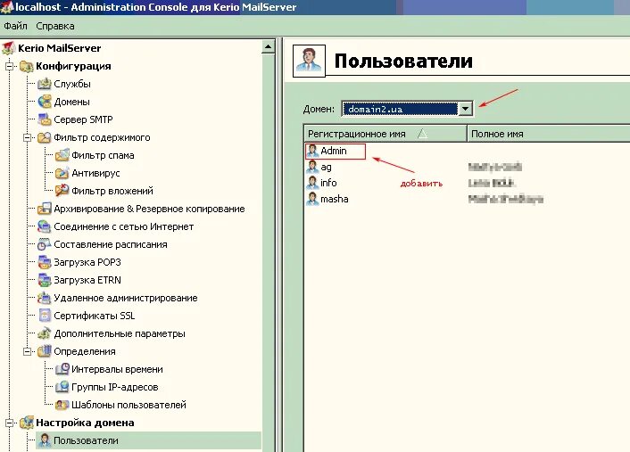Click the Загрузка POP3 icon
630x452 pixels.
click(45, 262)
